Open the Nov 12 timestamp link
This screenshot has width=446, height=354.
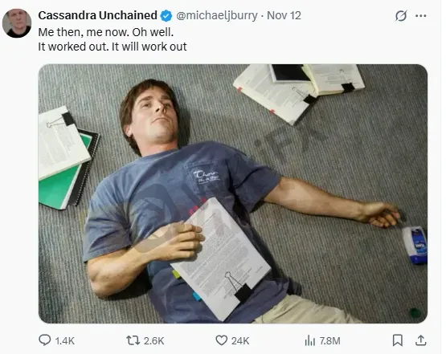[284, 15]
